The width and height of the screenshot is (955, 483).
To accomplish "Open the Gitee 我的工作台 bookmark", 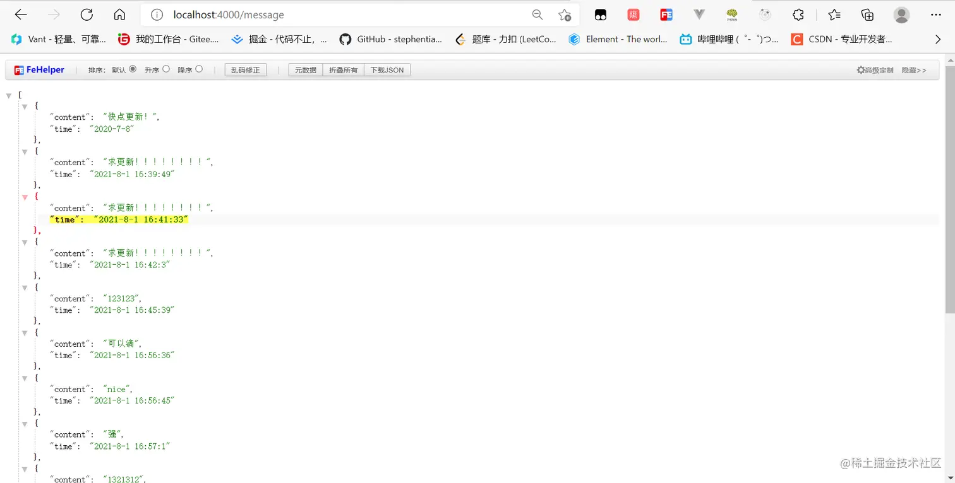I will pyautogui.click(x=169, y=39).
